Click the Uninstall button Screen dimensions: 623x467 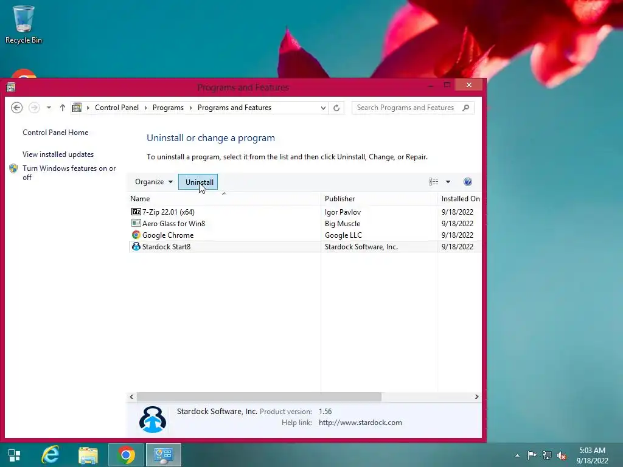coord(198,182)
